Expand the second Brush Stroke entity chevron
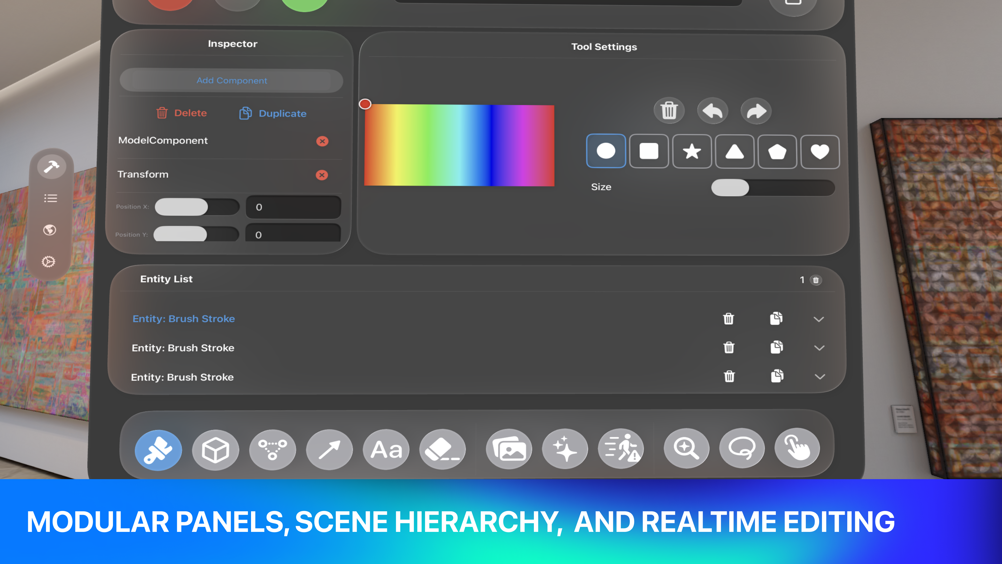This screenshot has width=1002, height=564. (819, 348)
